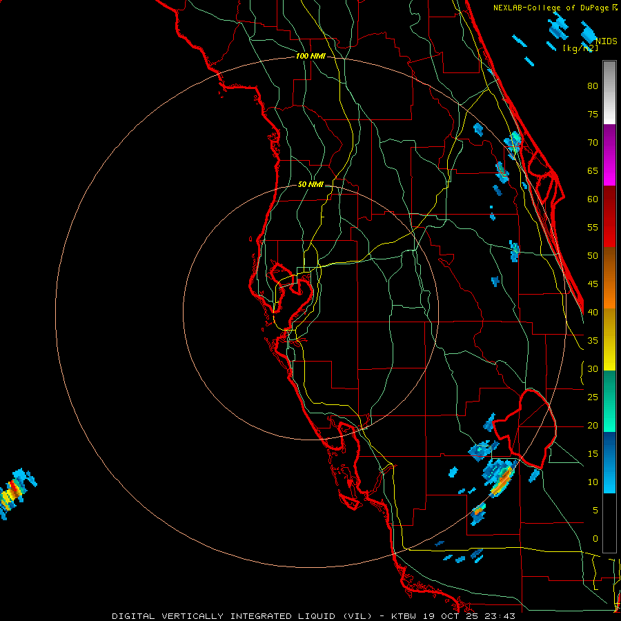Screen dimensions: 621x621
Task: Click the "0" value on the color scale
Action: 595,539
